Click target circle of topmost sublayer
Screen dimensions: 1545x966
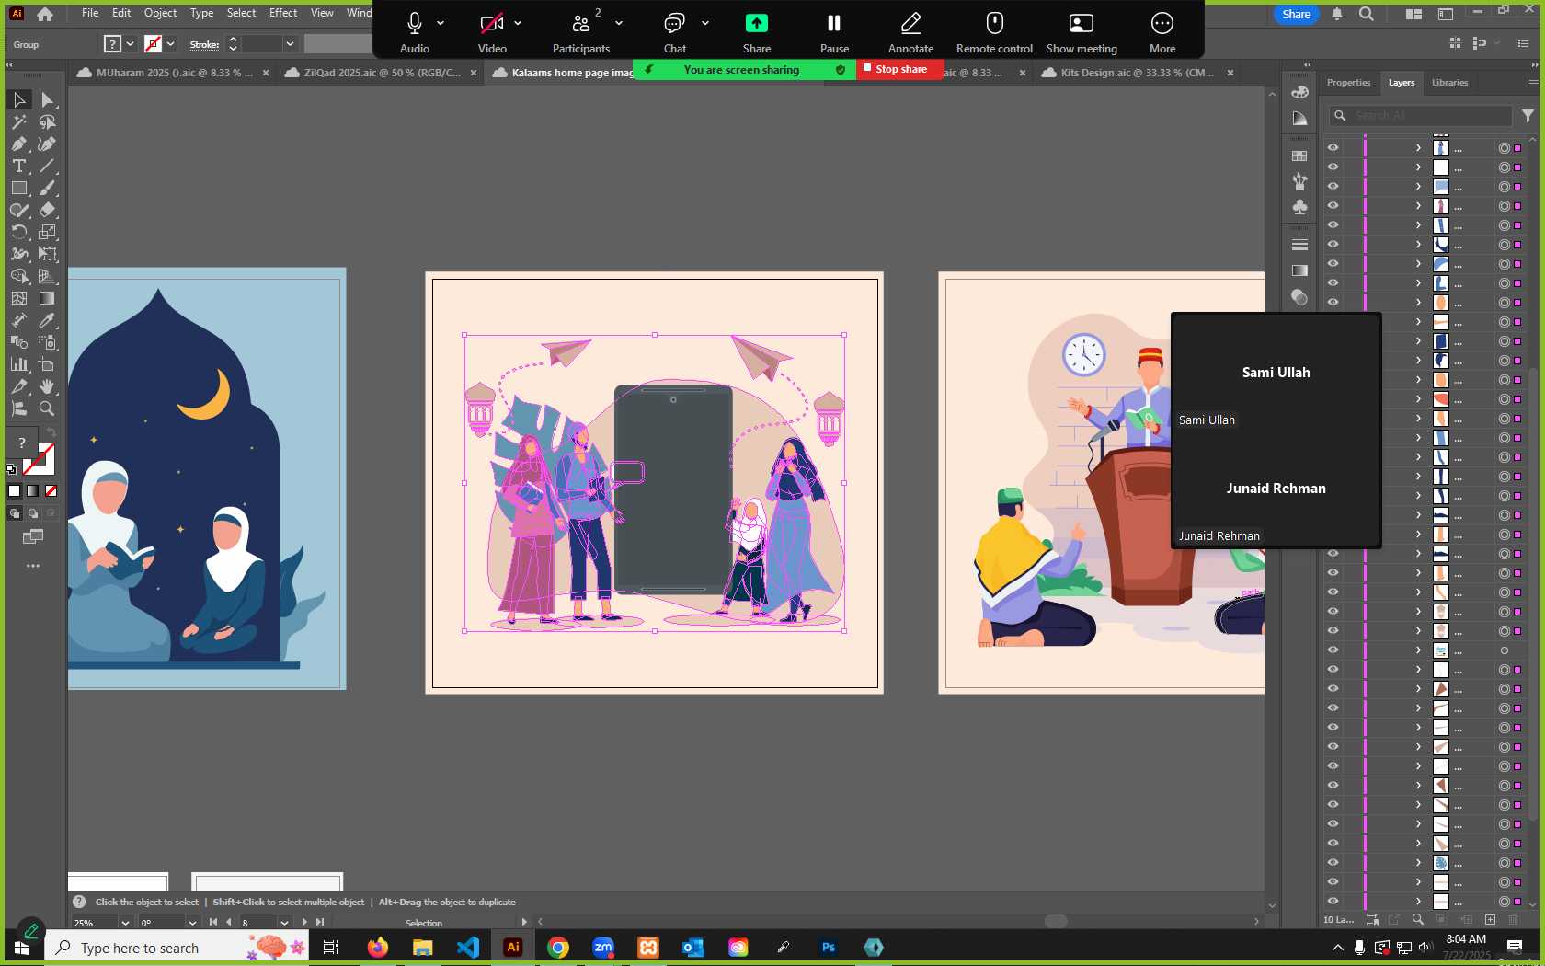click(x=1504, y=148)
